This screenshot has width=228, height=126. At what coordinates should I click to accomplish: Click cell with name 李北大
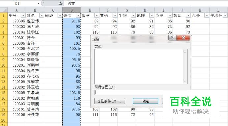pos(35,48)
